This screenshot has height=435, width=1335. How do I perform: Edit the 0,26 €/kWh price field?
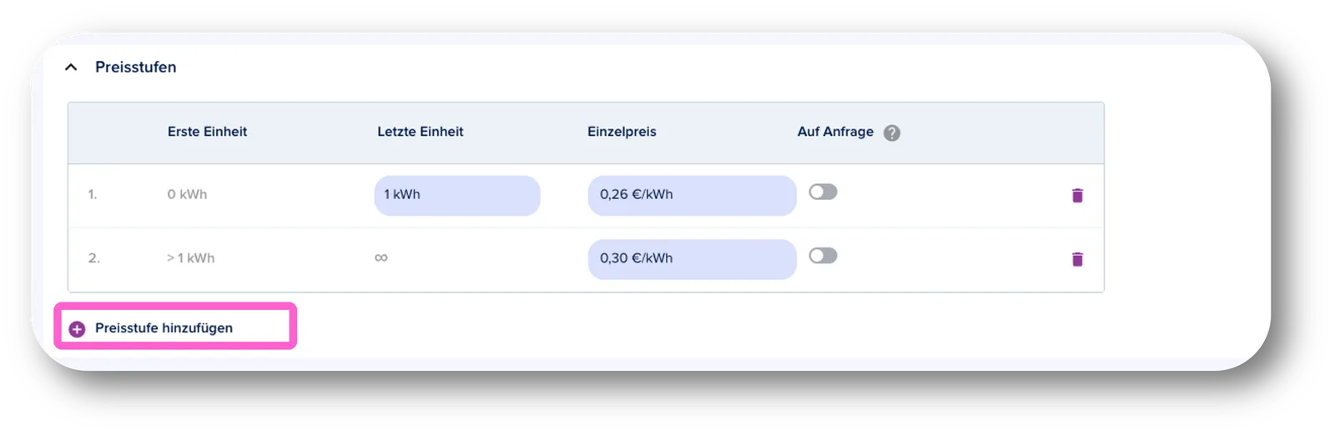pyautogui.click(x=692, y=195)
